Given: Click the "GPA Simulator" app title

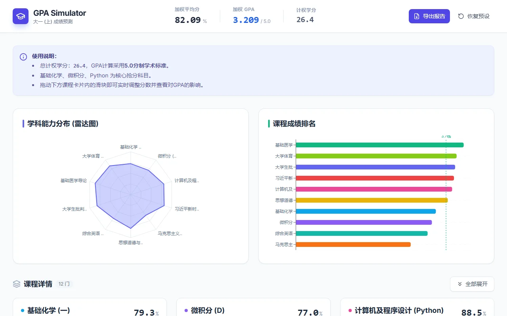Looking at the screenshot, I should pos(59,13).
